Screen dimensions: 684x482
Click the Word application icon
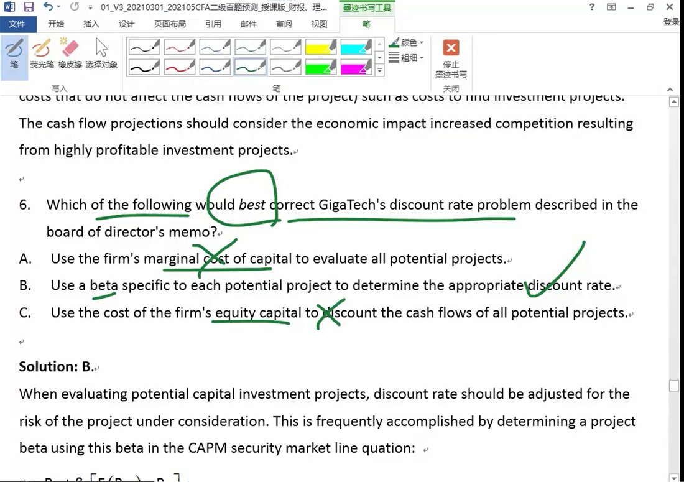(x=9, y=7)
